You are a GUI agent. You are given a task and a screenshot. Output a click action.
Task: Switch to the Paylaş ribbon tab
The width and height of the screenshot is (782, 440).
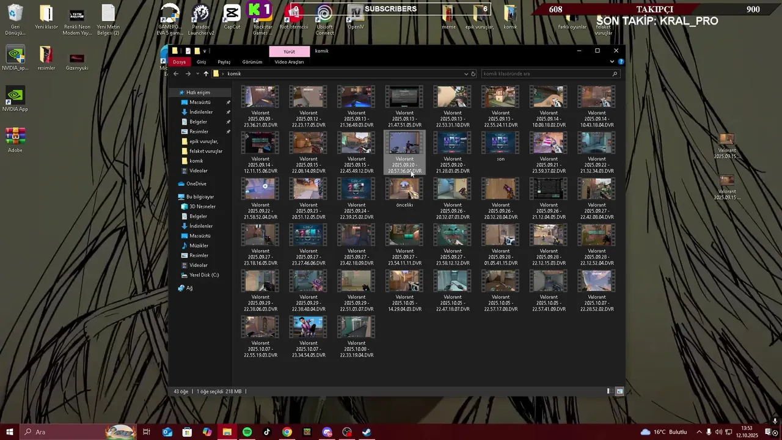tap(224, 62)
